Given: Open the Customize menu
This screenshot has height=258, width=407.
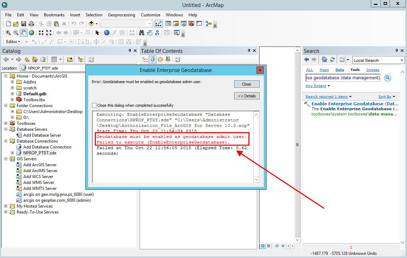Looking at the screenshot, I should click(x=151, y=15).
